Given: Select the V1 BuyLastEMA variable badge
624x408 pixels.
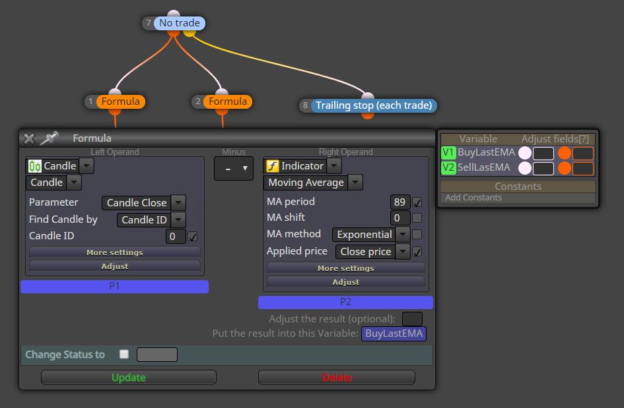Looking at the screenshot, I should (448, 152).
